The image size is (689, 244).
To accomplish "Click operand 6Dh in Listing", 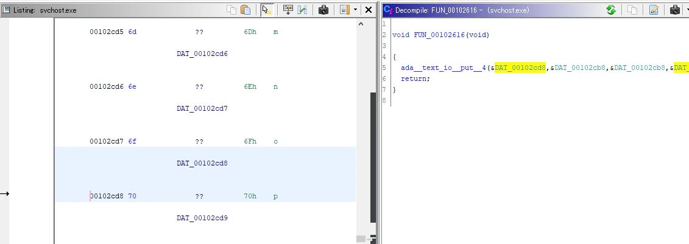I will tap(250, 32).
